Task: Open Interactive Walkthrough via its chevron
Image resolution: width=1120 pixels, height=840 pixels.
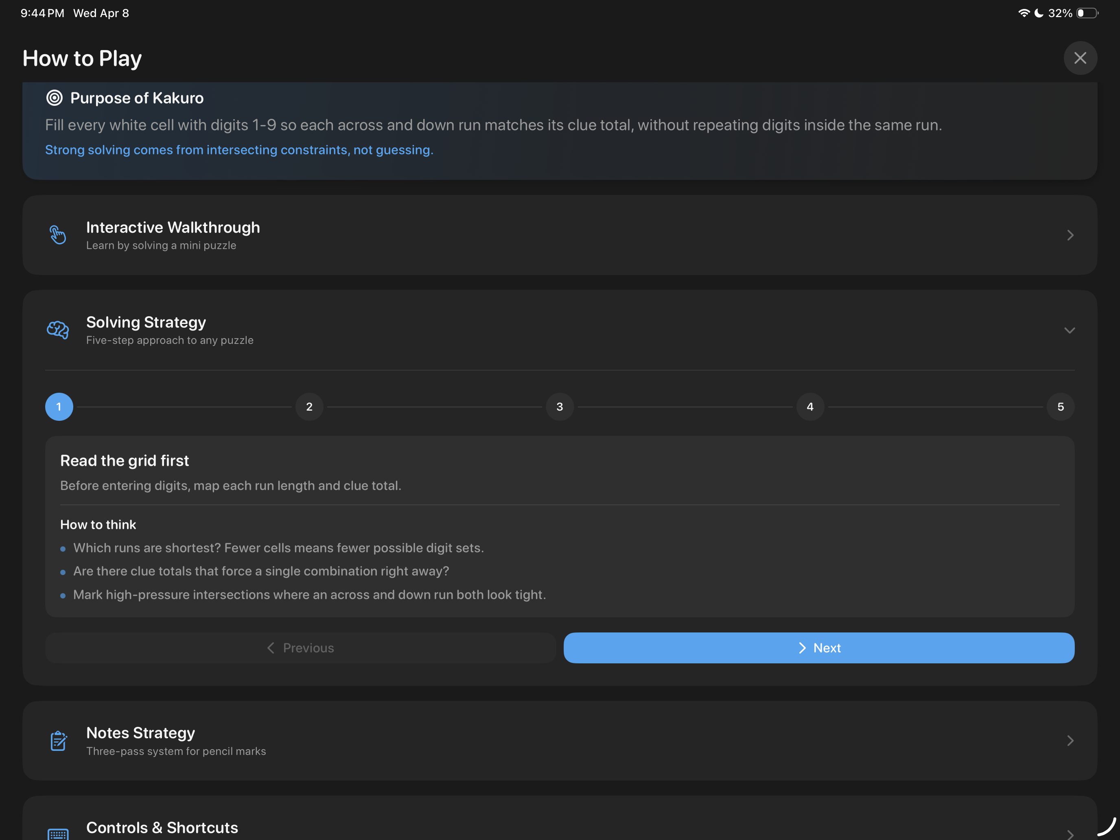Action: pyautogui.click(x=1070, y=235)
